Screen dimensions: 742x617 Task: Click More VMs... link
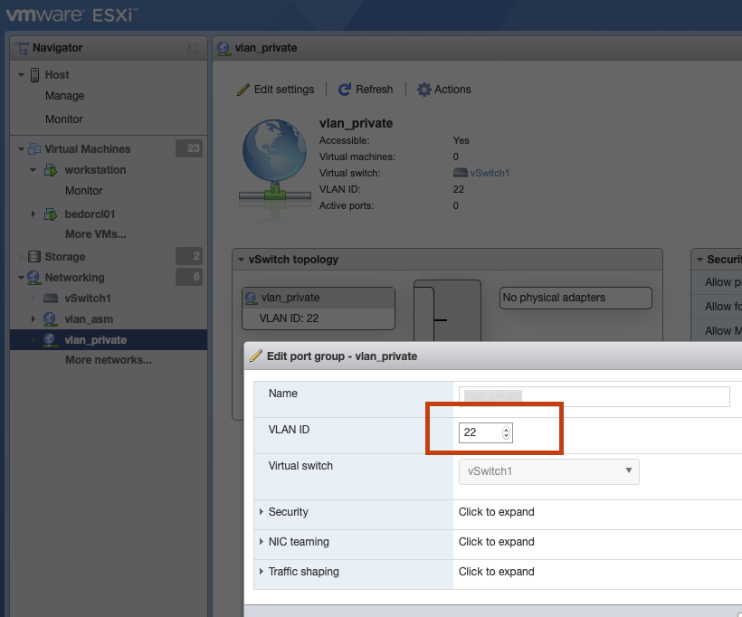96,234
